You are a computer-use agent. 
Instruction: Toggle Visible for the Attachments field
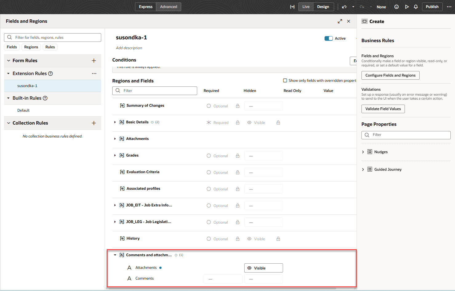[264, 268]
